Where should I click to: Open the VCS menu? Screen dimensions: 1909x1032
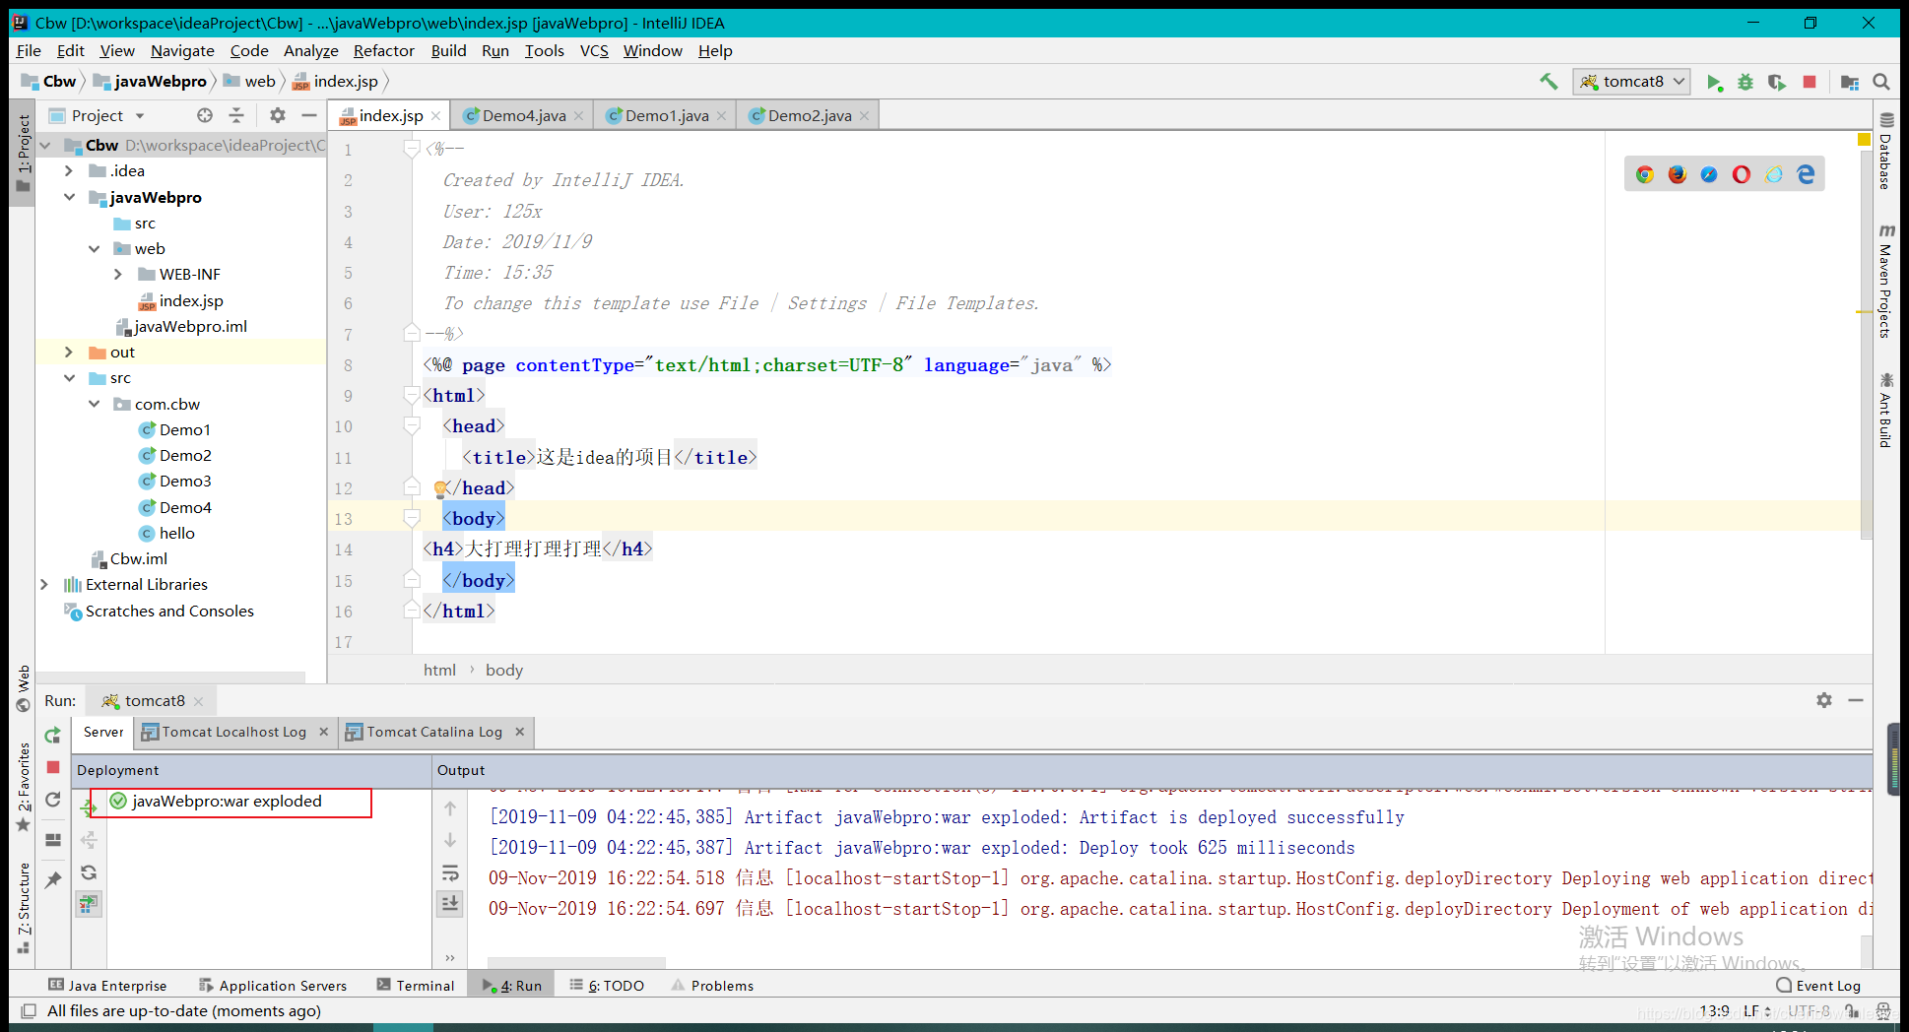click(594, 51)
